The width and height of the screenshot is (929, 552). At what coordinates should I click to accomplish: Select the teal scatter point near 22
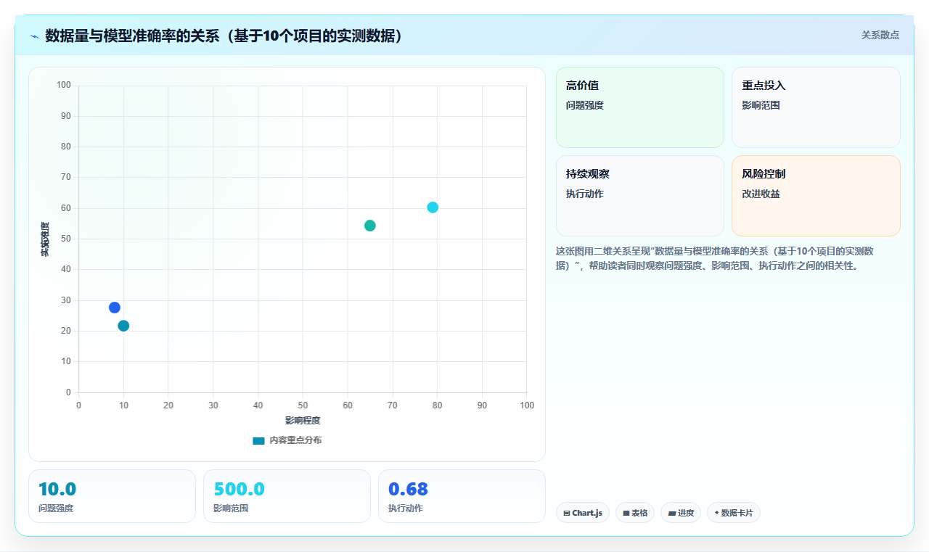point(123,326)
